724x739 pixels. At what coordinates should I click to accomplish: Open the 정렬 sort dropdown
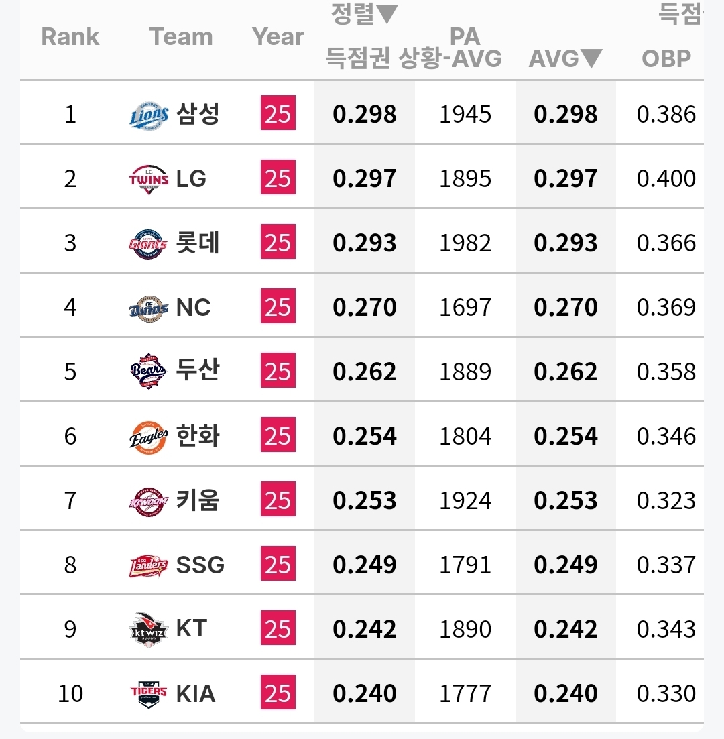(364, 13)
